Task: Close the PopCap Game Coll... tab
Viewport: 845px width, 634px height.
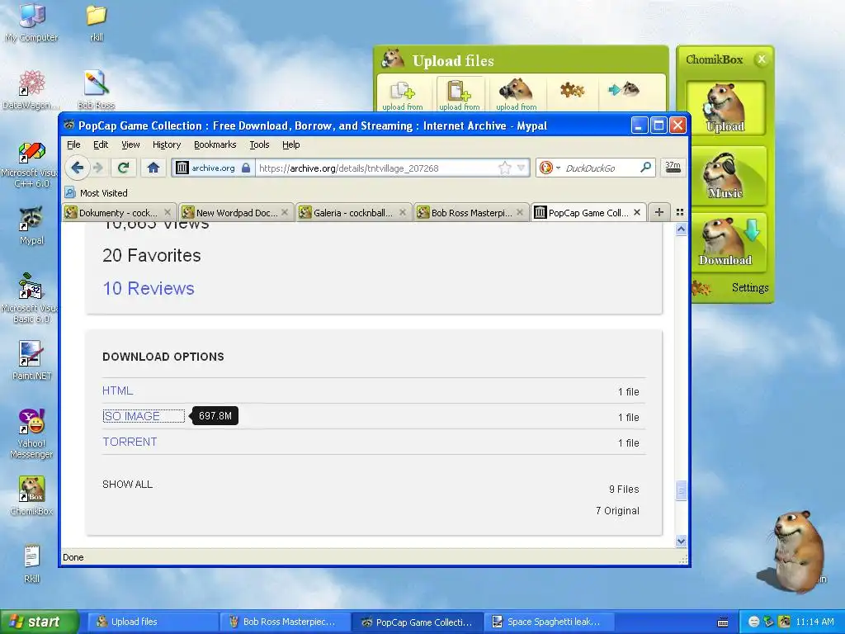Action: pyautogui.click(x=637, y=212)
